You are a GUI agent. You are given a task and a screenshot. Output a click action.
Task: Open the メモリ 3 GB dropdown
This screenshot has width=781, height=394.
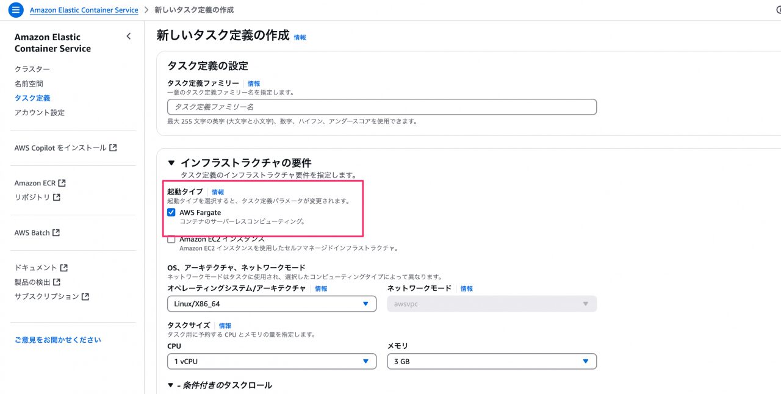click(x=492, y=362)
